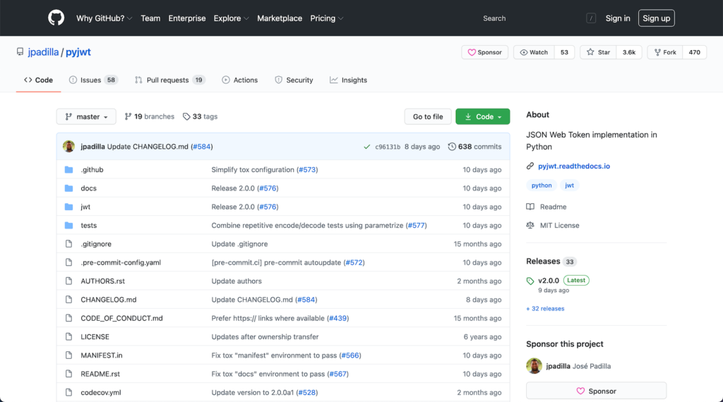Select the Go to file button

point(428,116)
